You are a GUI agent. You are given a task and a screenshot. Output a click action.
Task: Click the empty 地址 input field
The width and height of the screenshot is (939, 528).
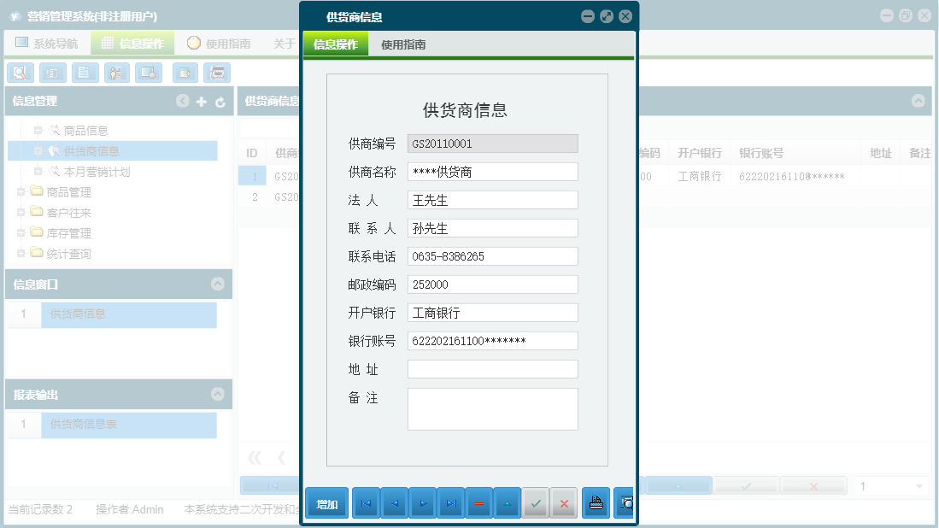[493, 369]
